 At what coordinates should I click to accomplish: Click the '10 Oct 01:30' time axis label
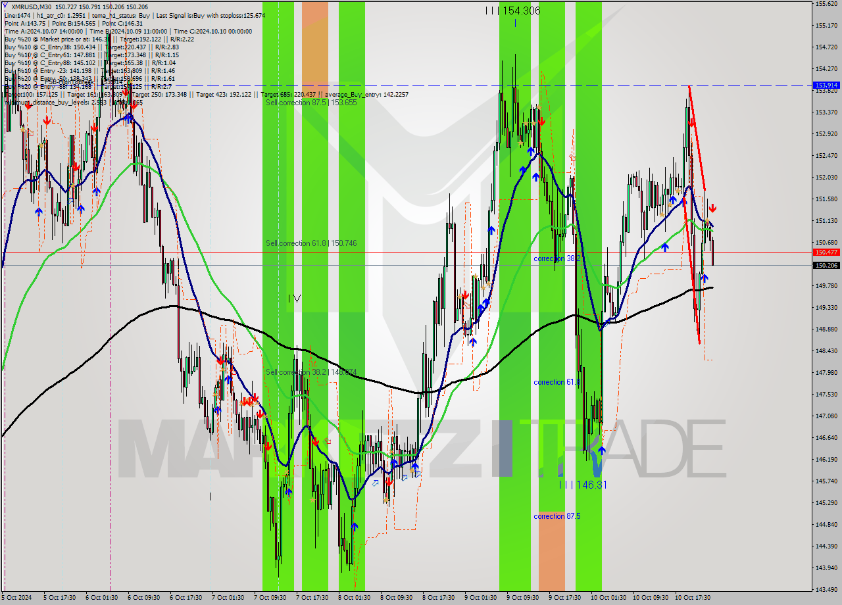coord(608,598)
